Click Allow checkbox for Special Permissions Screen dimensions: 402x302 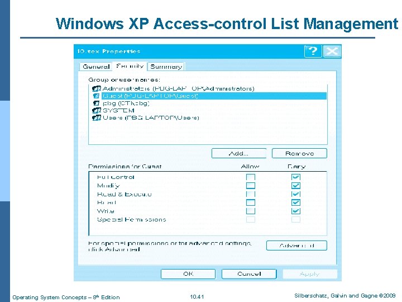[251, 220]
